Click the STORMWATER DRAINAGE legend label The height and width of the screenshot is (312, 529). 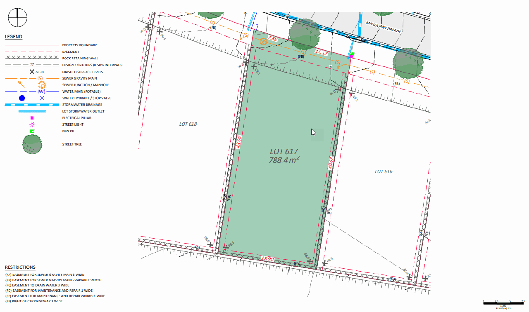point(82,105)
